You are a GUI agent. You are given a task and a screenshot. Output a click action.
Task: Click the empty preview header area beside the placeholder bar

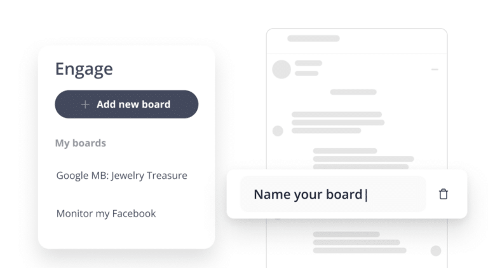(x=392, y=41)
